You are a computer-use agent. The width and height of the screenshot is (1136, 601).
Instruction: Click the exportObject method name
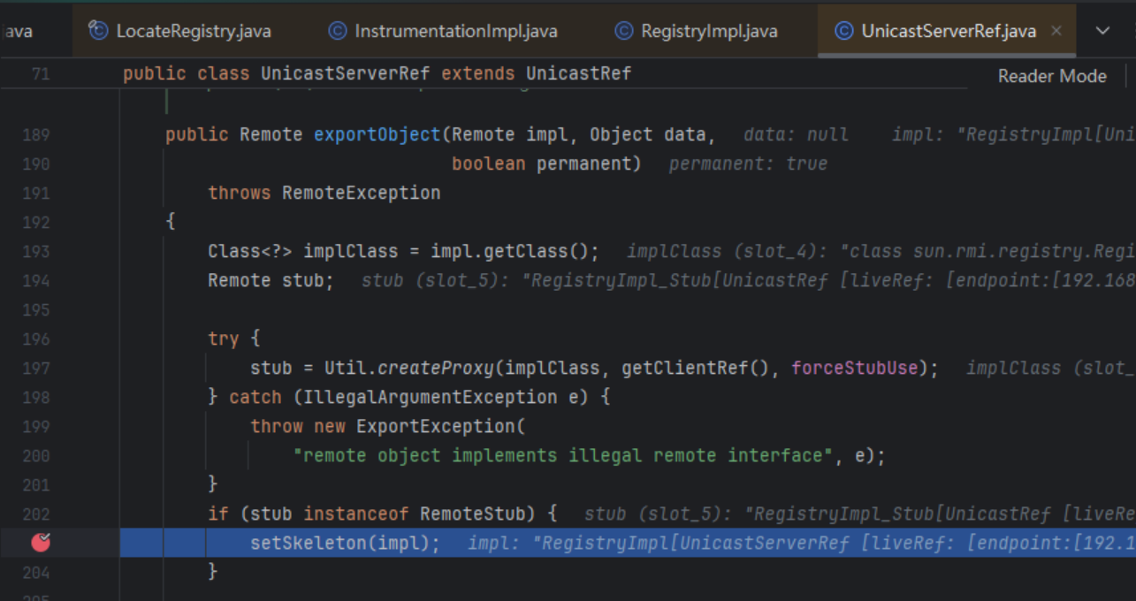pyautogui.click(x=377, y=134)
